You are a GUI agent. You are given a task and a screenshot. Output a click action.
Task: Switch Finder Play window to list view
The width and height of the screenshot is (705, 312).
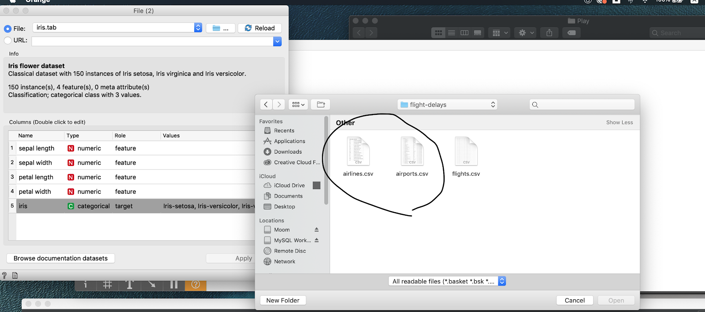(452, 33)
